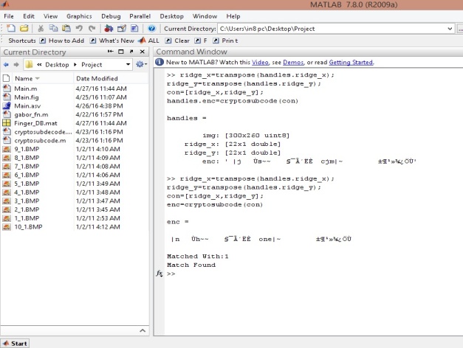Viewport: 463px width, 348px height.
Task: Go forward in Current Directory browser
Action: point(16,65)
